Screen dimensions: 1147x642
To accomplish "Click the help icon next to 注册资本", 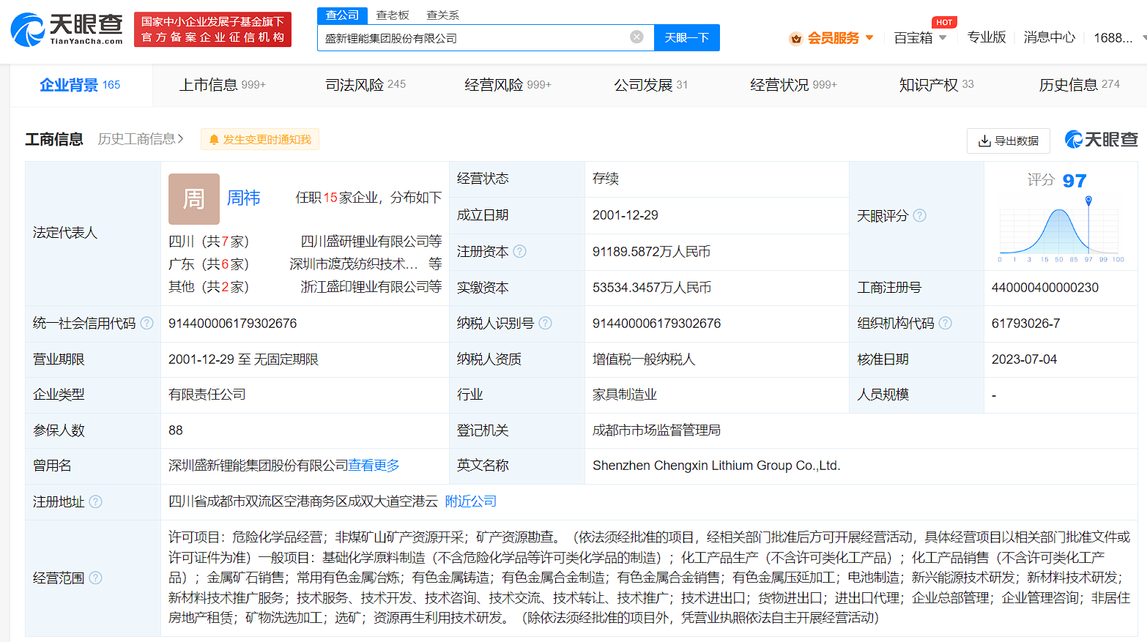I will coord(519,251).
